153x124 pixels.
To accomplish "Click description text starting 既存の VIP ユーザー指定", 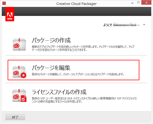I will point(84,100).
